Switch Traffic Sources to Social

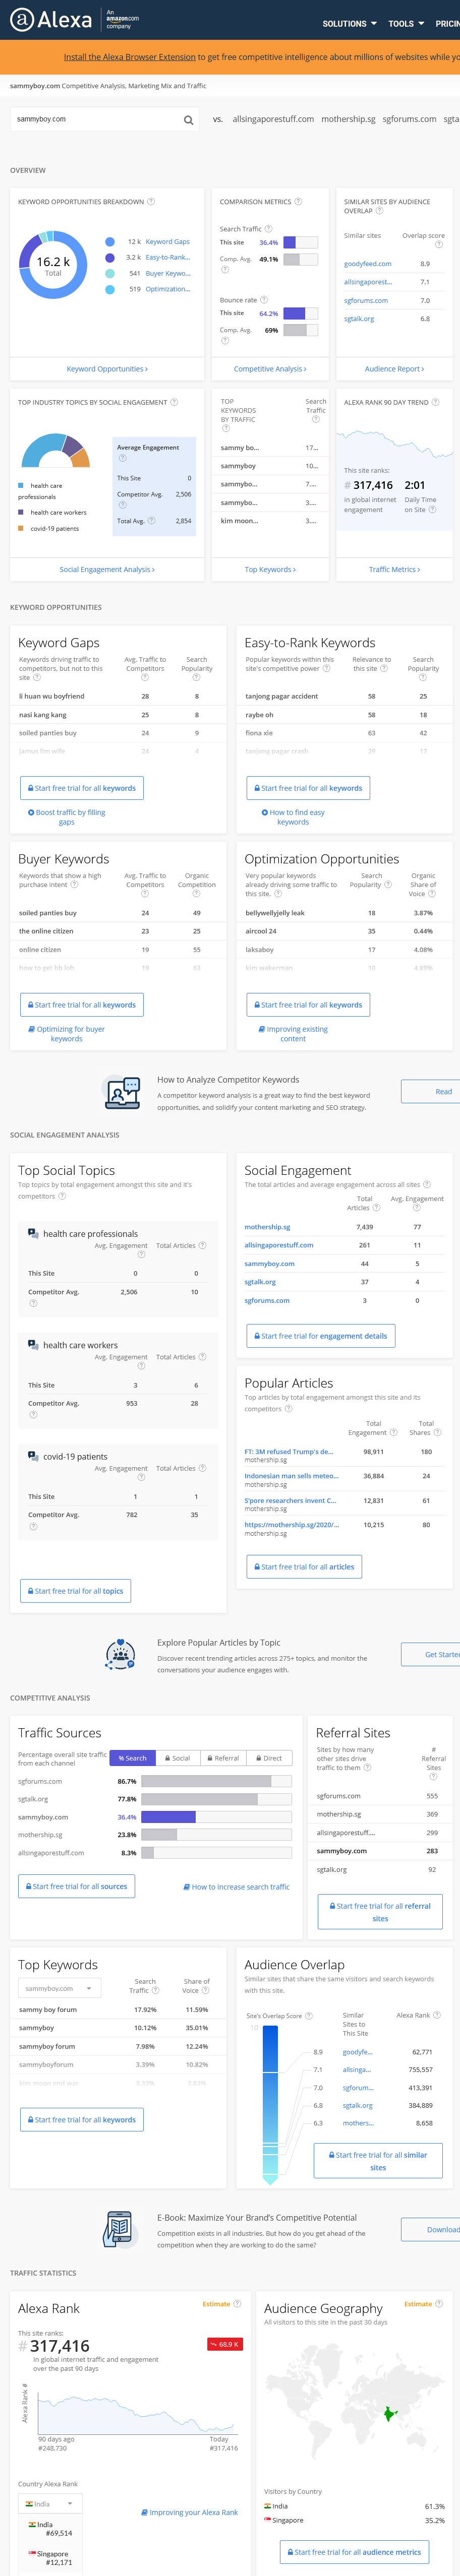pos(177,1757)
